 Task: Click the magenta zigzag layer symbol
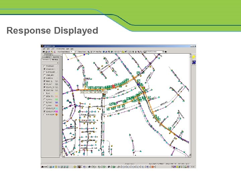point(57,112)
